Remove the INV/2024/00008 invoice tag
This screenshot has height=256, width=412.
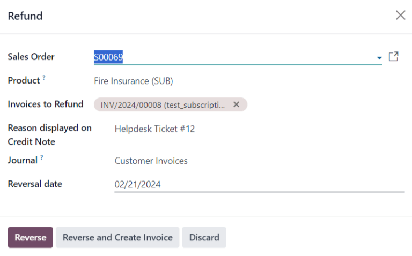(x=236, y=104)
